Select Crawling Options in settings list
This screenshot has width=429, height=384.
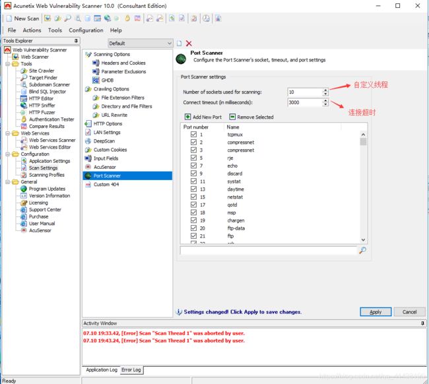(111, 89)
